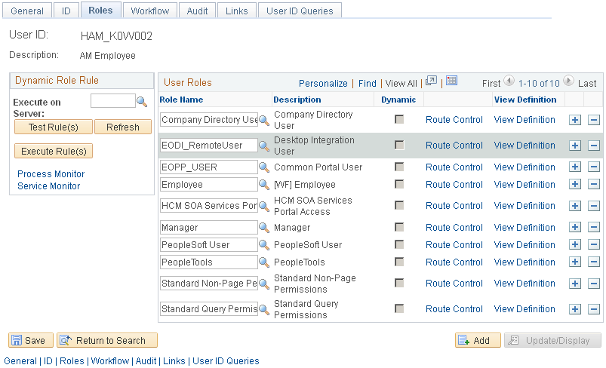Open Route Control for EOPP_USER
This screenshot has height=368, width=606.
click(454, 167)
